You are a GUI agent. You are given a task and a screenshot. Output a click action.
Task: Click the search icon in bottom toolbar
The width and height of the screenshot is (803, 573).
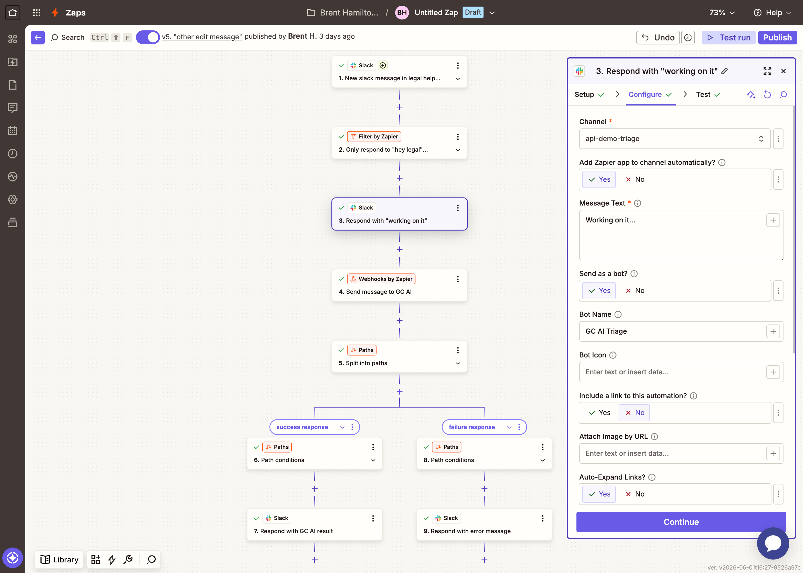point(151,559)
